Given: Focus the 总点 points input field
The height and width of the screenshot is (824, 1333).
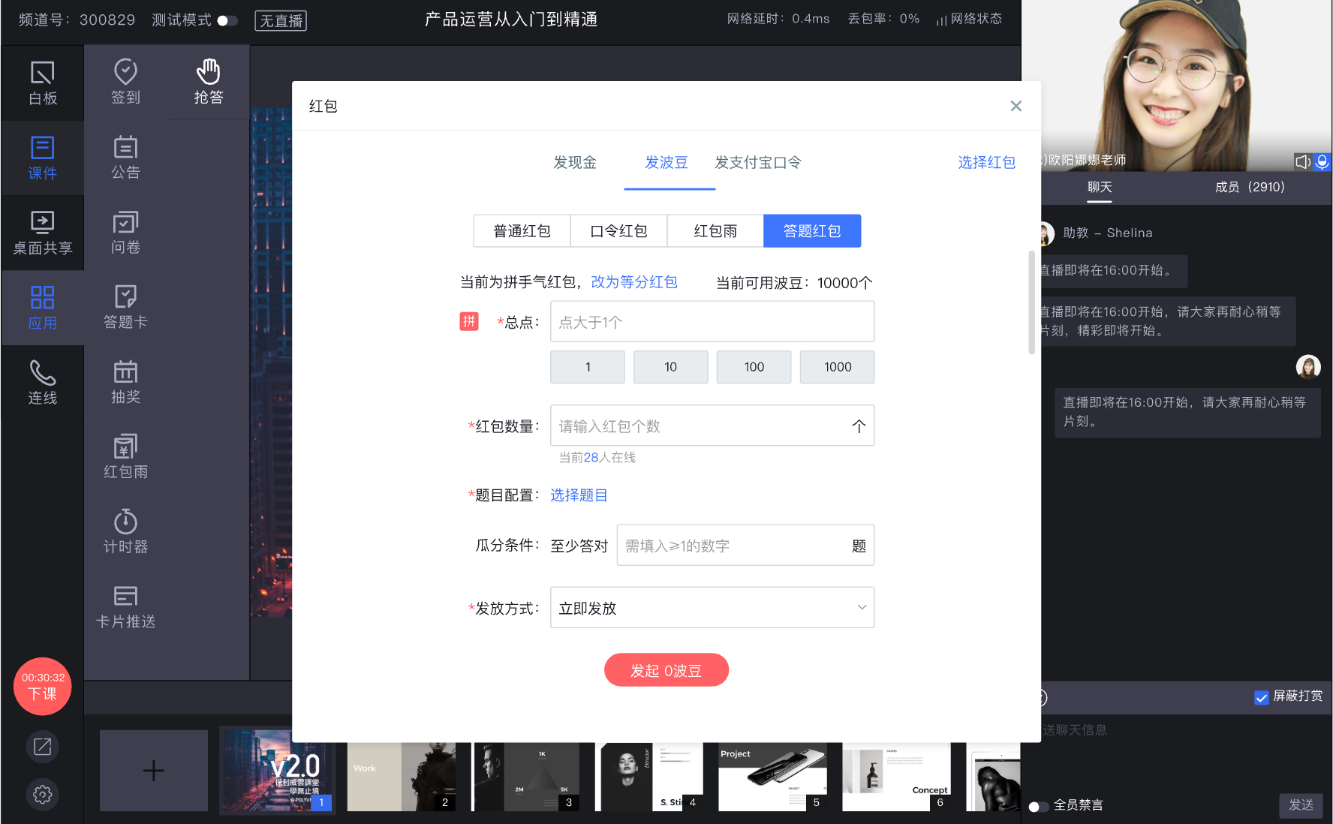Looking at the screenshot, I should [712, 322].
